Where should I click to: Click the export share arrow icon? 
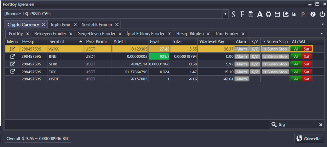[286, 14]
